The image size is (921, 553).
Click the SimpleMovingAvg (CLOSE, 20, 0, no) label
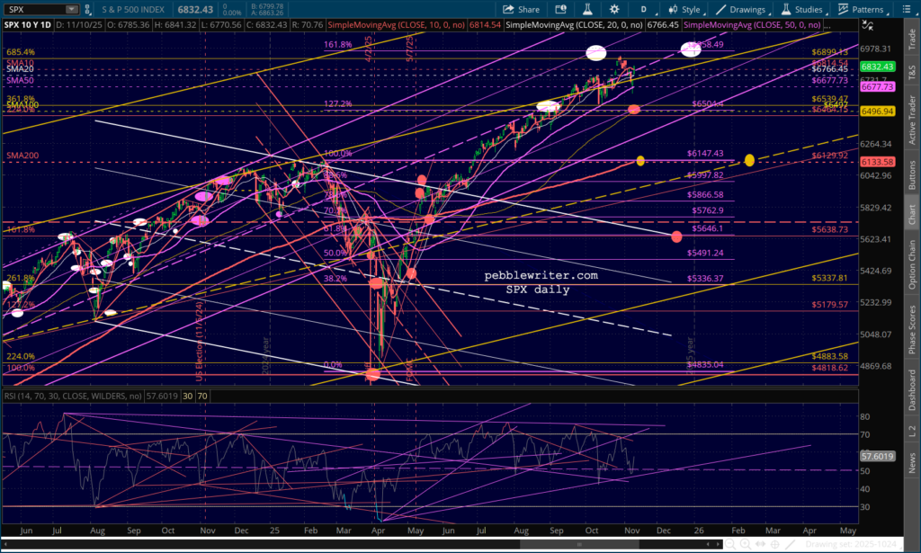(x=574, y=25)
